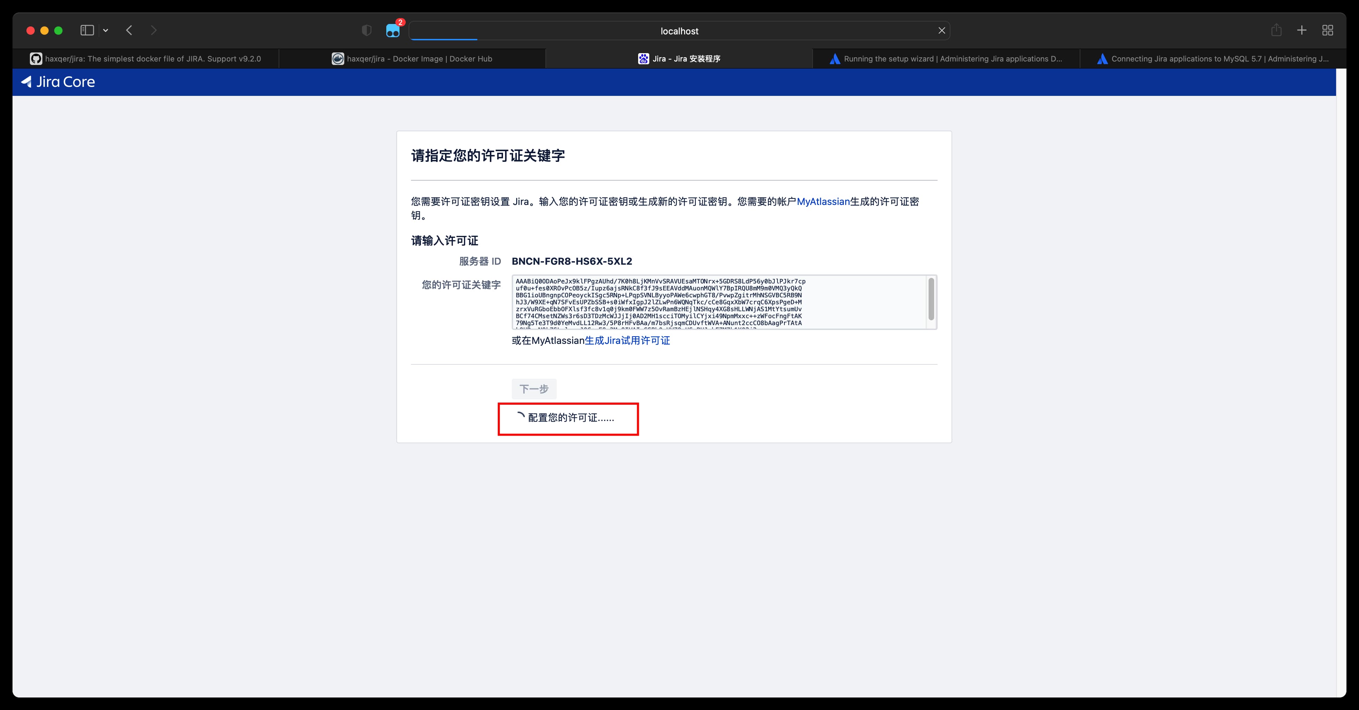Viewport: 1359px width, 710px height.
Task: Click the blue extension icon with badge 2
Action: tap(394, 30)
